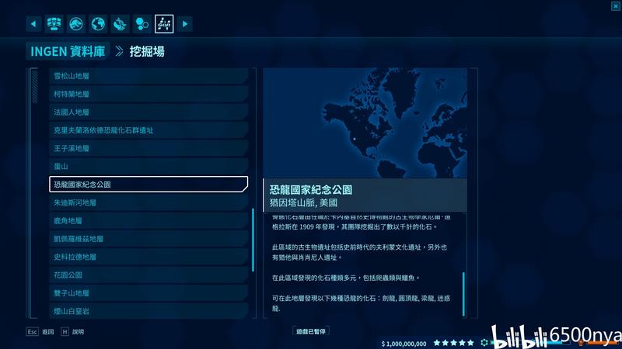The width and height of the screenshot is (622, 349).
Task: Click the dig site marker on North America
Action: click(355, 139)
